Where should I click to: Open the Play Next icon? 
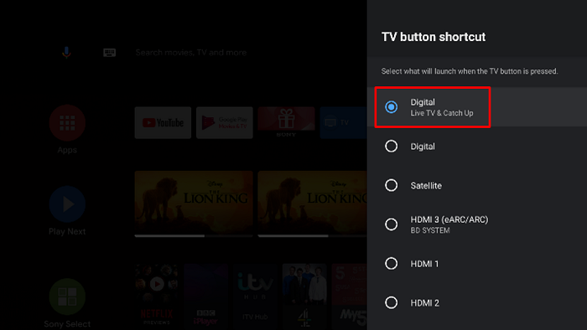(x=67, y=204)
